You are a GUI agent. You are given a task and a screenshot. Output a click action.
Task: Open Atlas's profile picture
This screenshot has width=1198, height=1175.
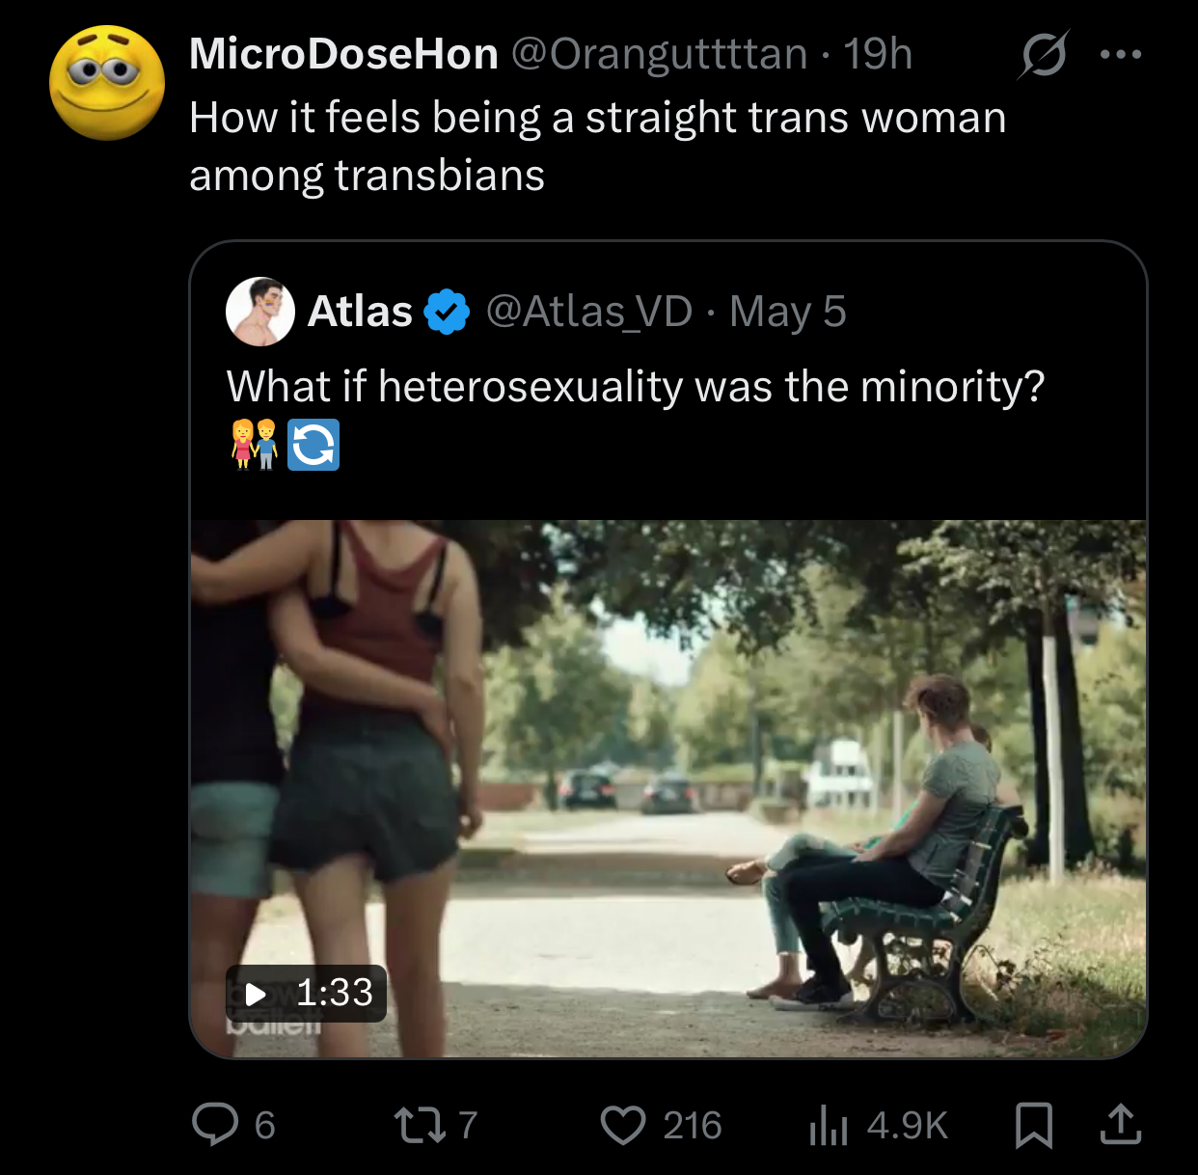pyautogui.click(x=260, y=312)
